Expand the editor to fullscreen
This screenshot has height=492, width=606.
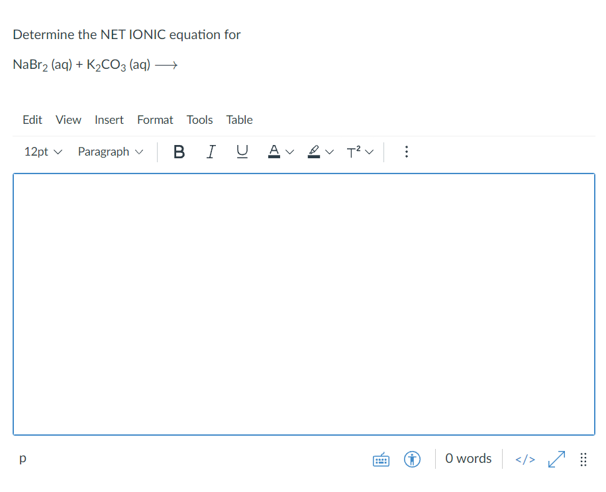pos(556,458)
